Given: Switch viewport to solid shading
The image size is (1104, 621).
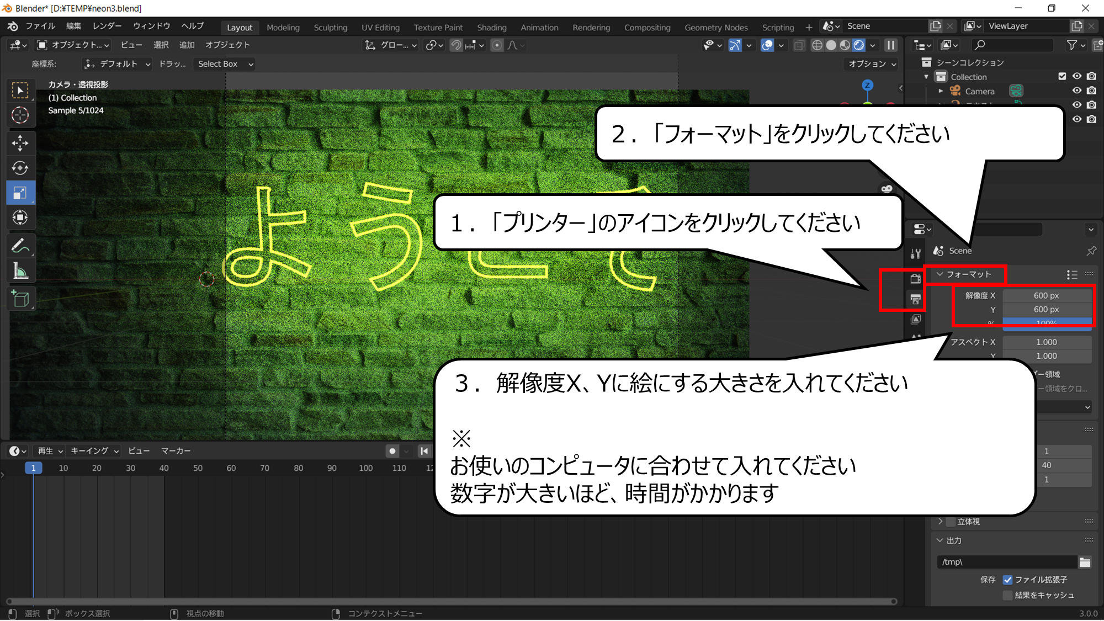Looking at the screenshot, I should coord(831,45).
